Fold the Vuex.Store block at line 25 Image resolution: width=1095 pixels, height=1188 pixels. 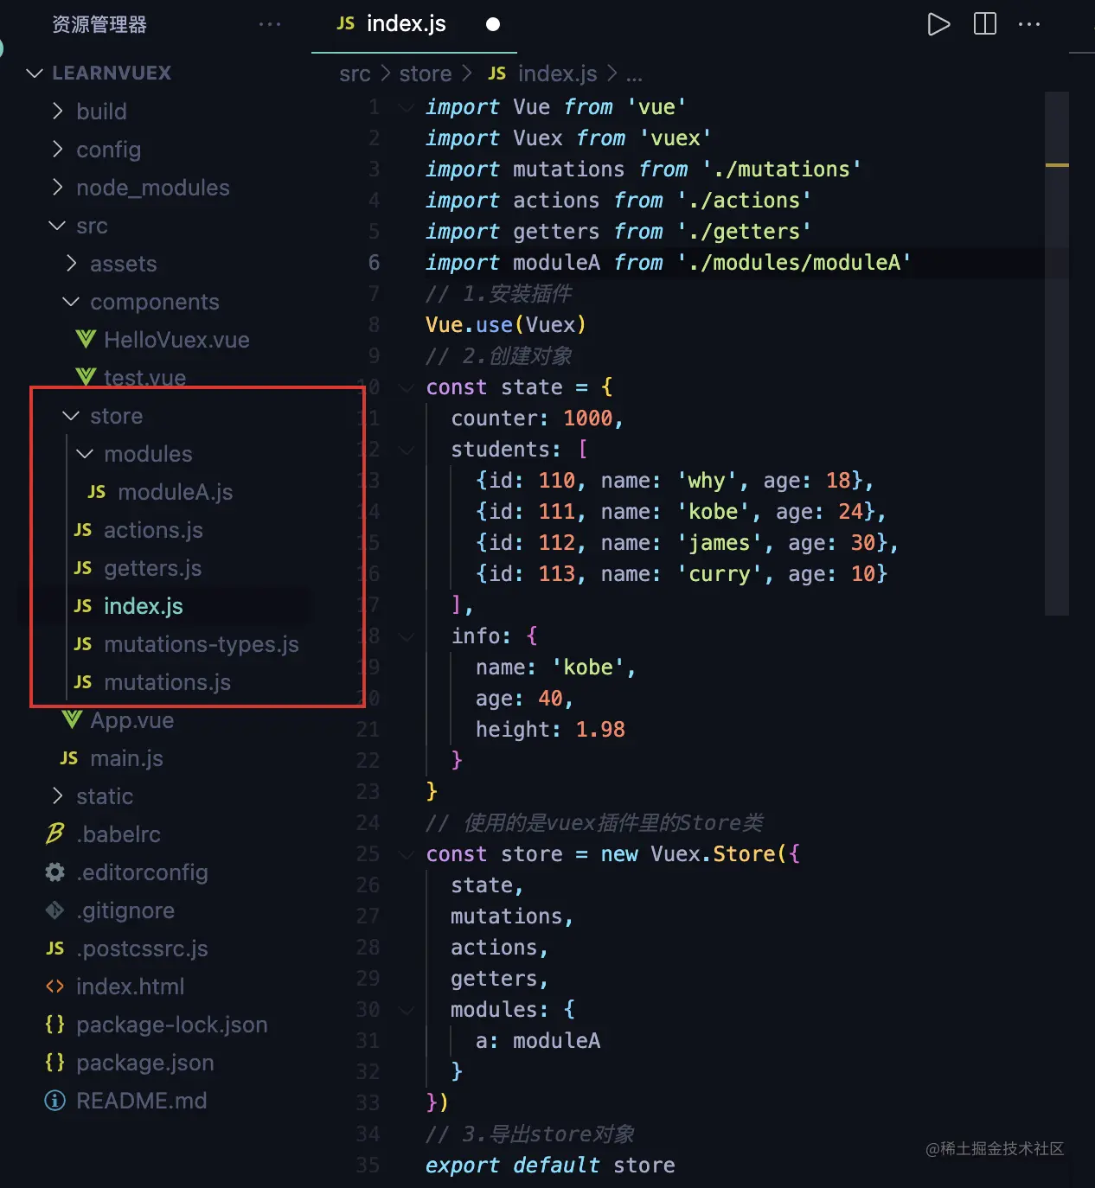[x=407, y=854]
